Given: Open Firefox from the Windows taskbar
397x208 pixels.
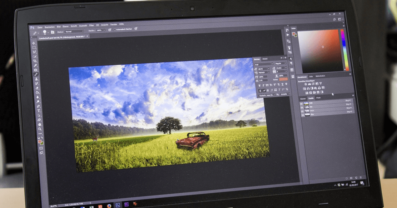Looking at the screenshot, I should click(x=109, y=206).
